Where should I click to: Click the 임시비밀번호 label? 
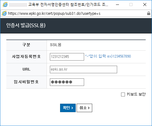click(26, 82)
